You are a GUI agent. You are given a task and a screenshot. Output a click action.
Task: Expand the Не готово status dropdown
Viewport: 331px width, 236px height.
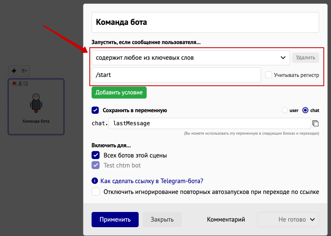pos(288,220)
